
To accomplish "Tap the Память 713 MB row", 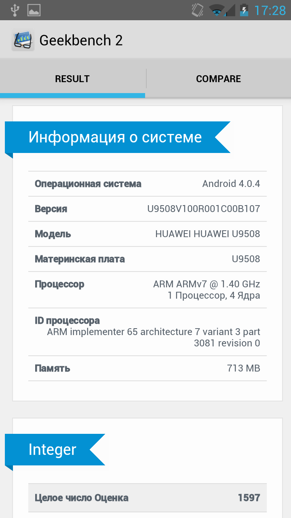I will coord(148,368).
